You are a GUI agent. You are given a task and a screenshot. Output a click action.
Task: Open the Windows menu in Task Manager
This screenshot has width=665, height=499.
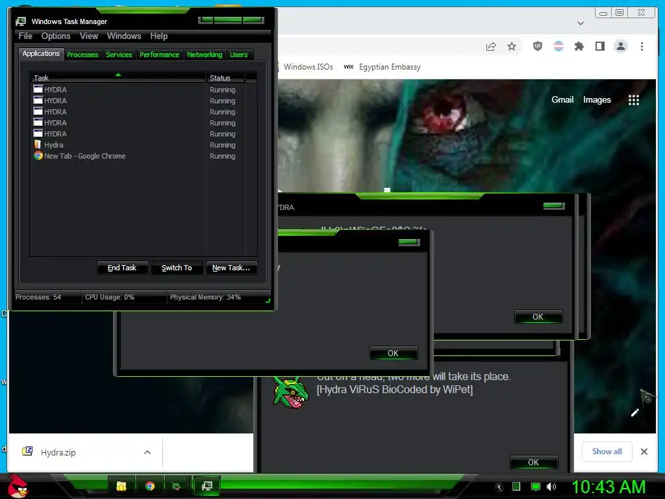pos(124,36)
